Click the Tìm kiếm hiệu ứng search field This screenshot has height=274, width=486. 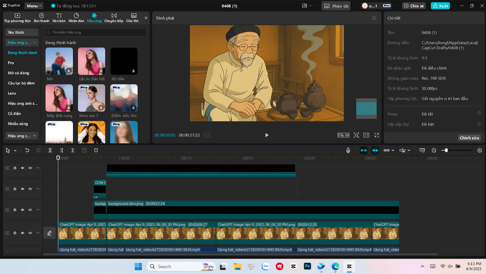click(x=95, y=32)
